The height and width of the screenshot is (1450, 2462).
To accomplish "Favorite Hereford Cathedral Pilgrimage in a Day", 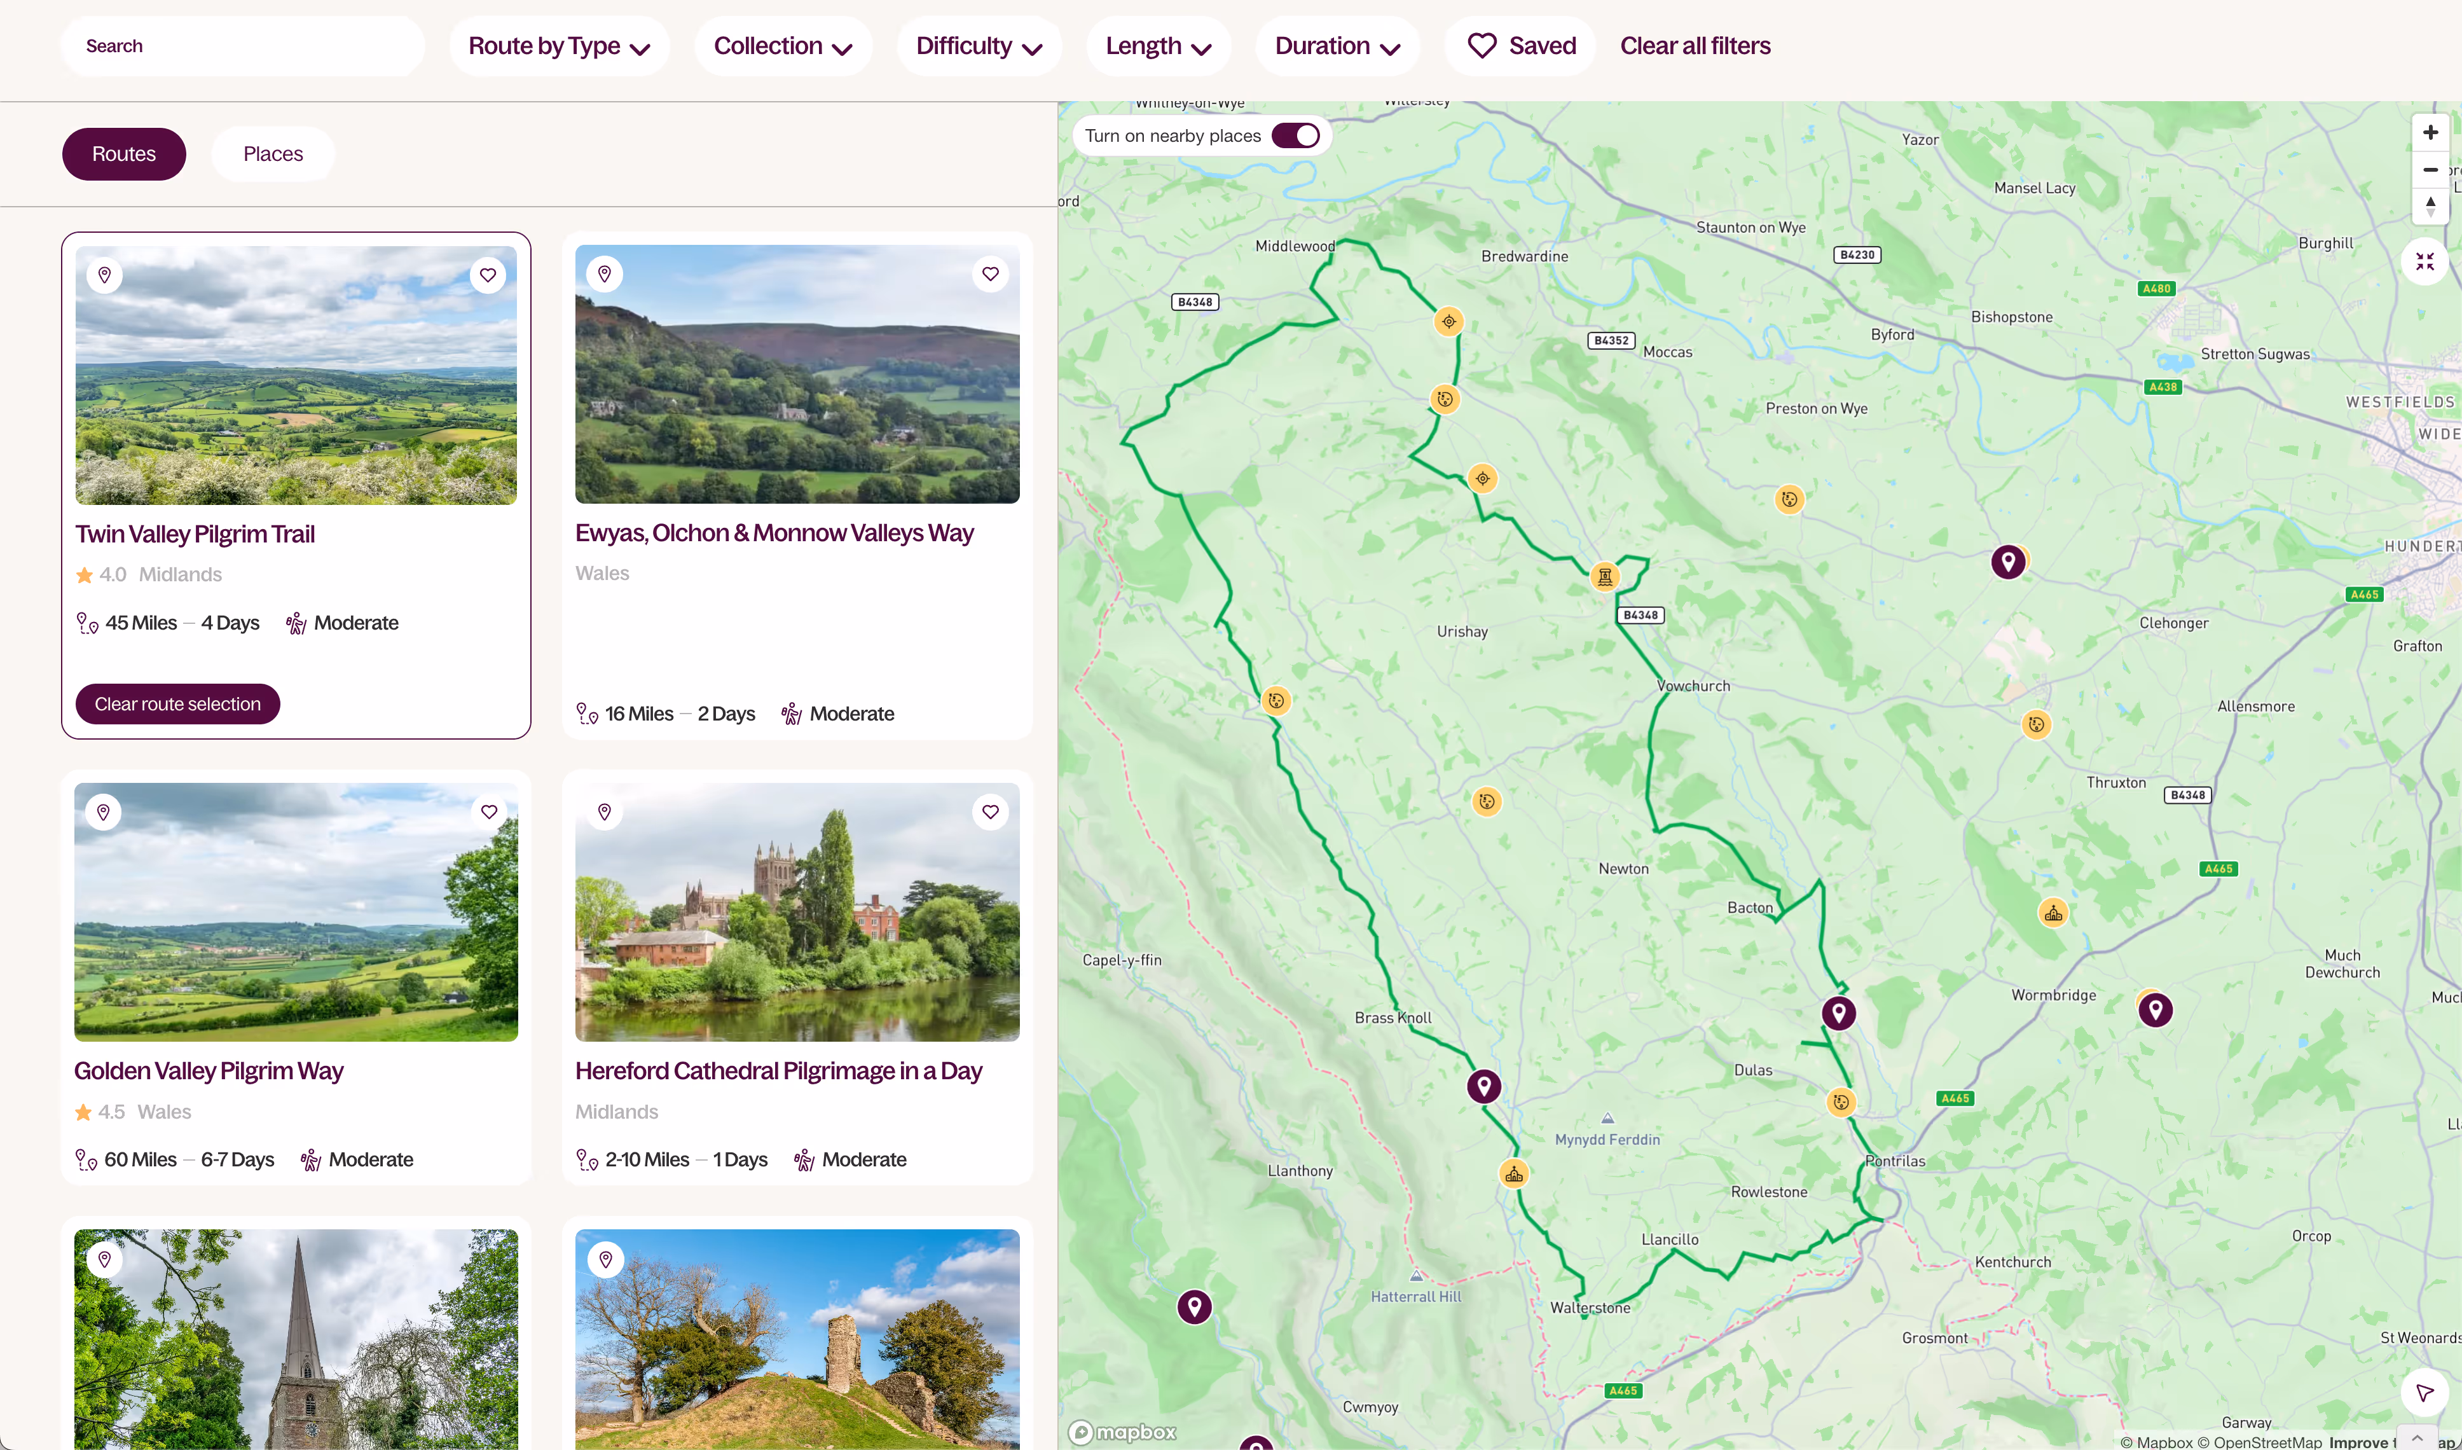I will [989, 812].
